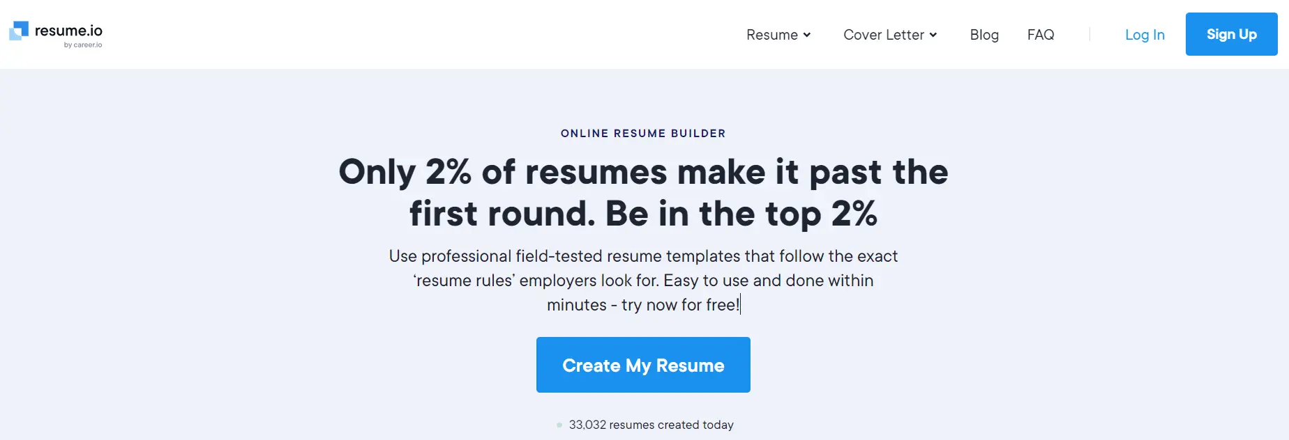Viewport: 1289px width, 440px height.
Task: Go to the Blog page
Action: coord(984,35)
